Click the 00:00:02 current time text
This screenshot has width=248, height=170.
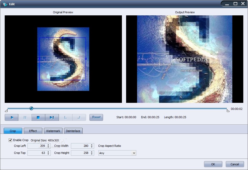[x=236, y=109]
